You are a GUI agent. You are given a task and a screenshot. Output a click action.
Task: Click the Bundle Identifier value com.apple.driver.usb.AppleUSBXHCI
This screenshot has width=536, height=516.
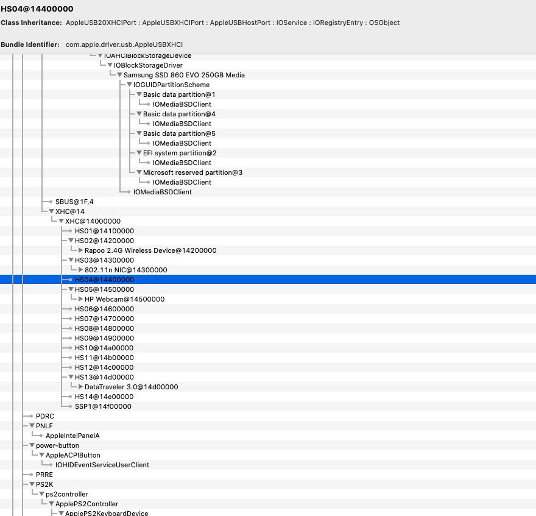coord(124,44)
